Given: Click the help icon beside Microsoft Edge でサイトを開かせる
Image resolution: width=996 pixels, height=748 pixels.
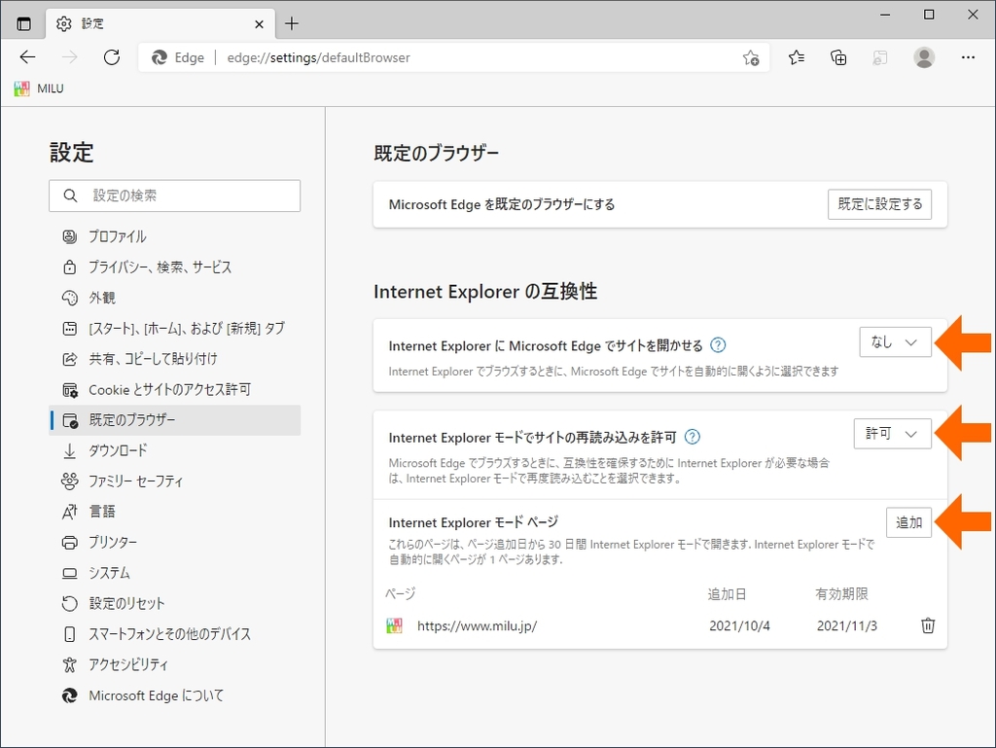Looking at the screenshot, I should [x=718, y=344].
